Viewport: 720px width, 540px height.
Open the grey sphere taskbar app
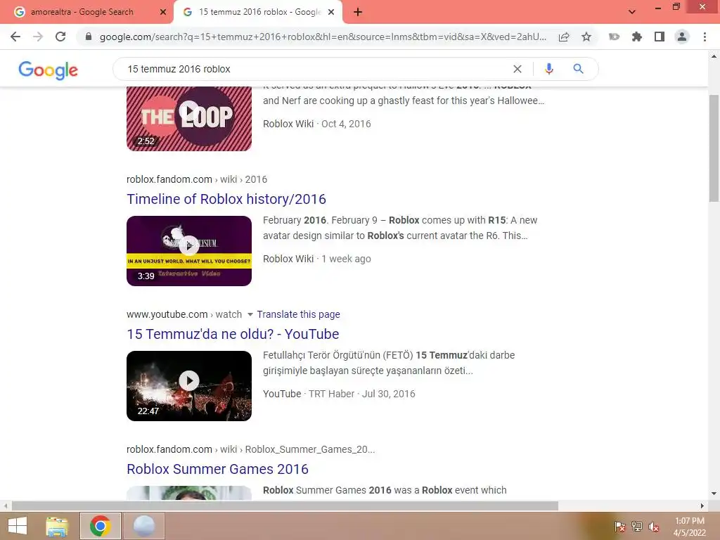click(143, 526)
